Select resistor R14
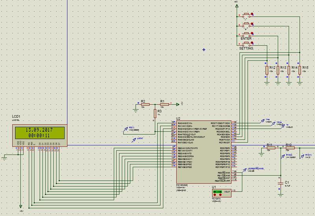Image resolution: width=315 pixels, height=216 pixels. click(x=289, y=70)
